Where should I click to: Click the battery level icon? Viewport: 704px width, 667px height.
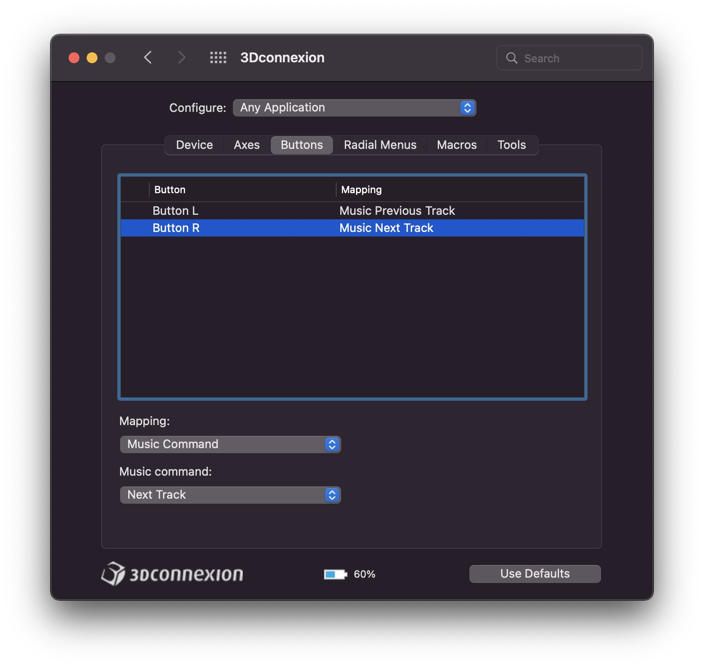[335, 574]
